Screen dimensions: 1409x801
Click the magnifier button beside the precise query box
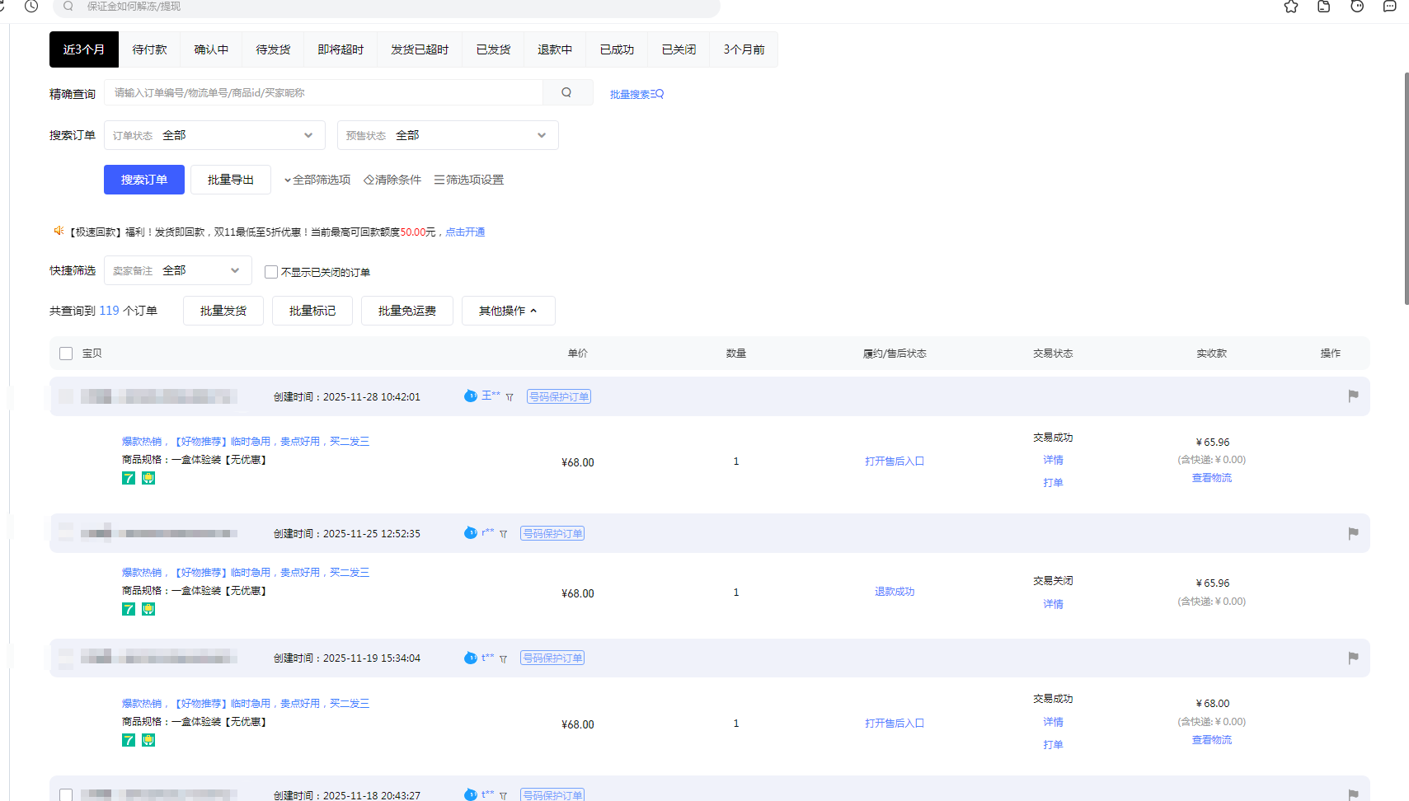[567, 92]
